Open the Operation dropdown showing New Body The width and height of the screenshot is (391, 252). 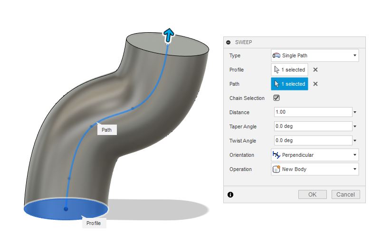point(315,169)
